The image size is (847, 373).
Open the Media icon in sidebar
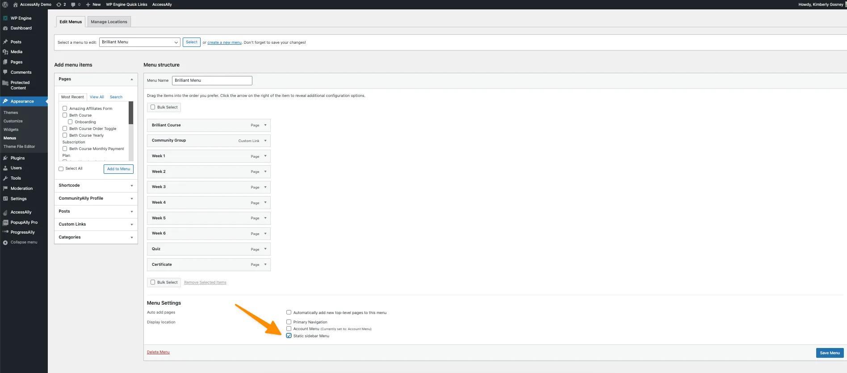(x=5, y=52)
